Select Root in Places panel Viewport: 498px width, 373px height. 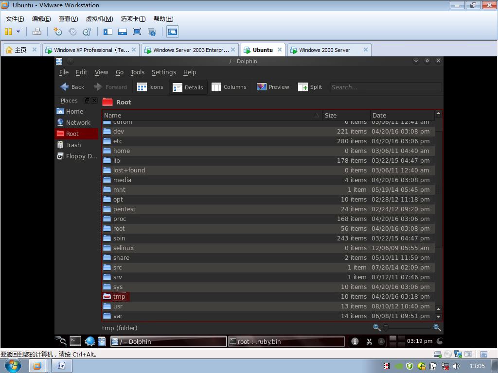[76, 134]
